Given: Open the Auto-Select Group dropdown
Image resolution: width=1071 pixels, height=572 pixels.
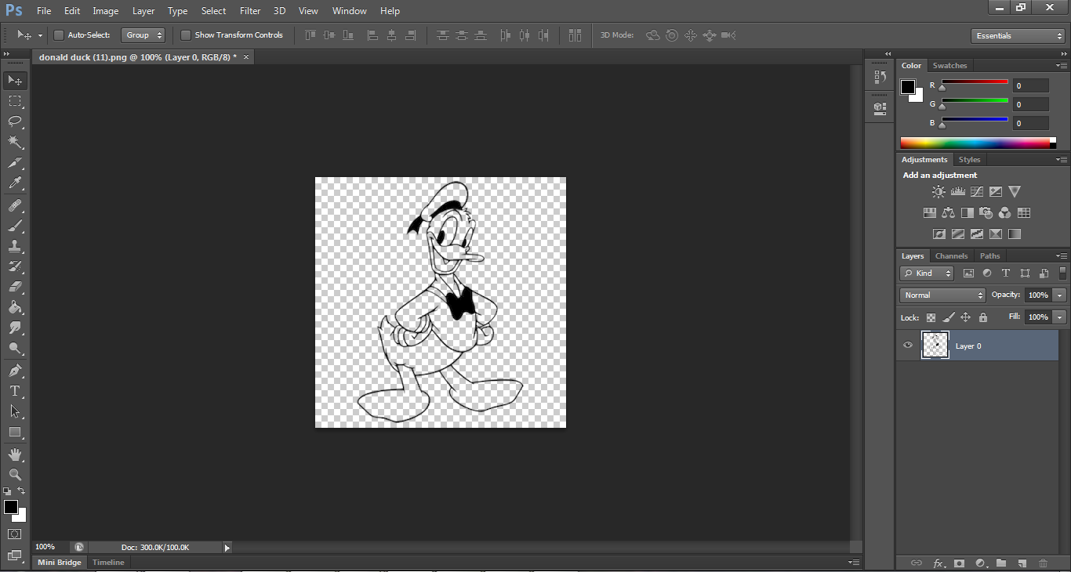Looking at the screenshot, I should [143, 35].
